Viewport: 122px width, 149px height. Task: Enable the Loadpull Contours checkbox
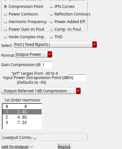[35, 137]
